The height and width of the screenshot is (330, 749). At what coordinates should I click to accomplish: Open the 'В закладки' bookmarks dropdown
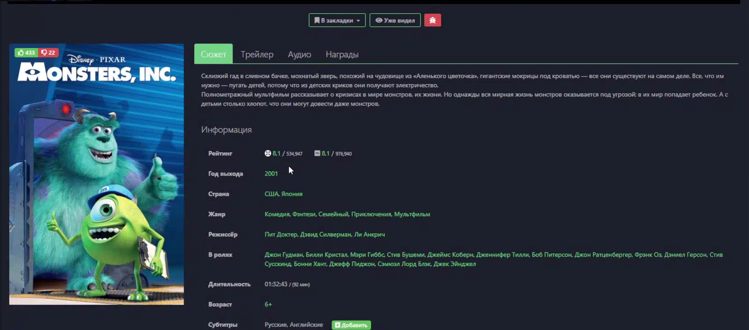(337, 20)
